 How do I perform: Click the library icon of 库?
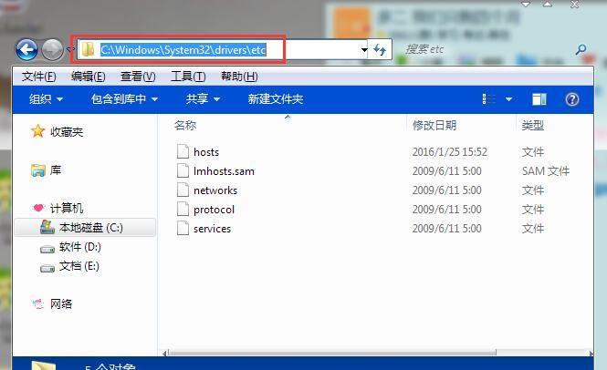click(x=38, y=170)
